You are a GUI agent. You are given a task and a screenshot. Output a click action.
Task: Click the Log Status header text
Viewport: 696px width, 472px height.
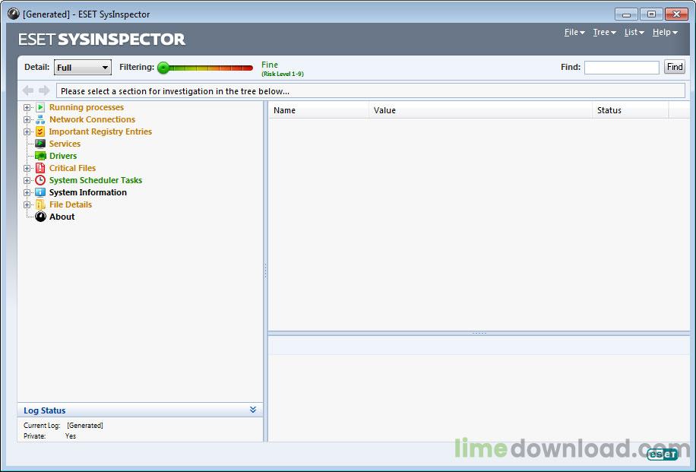[x=44, y=410]
